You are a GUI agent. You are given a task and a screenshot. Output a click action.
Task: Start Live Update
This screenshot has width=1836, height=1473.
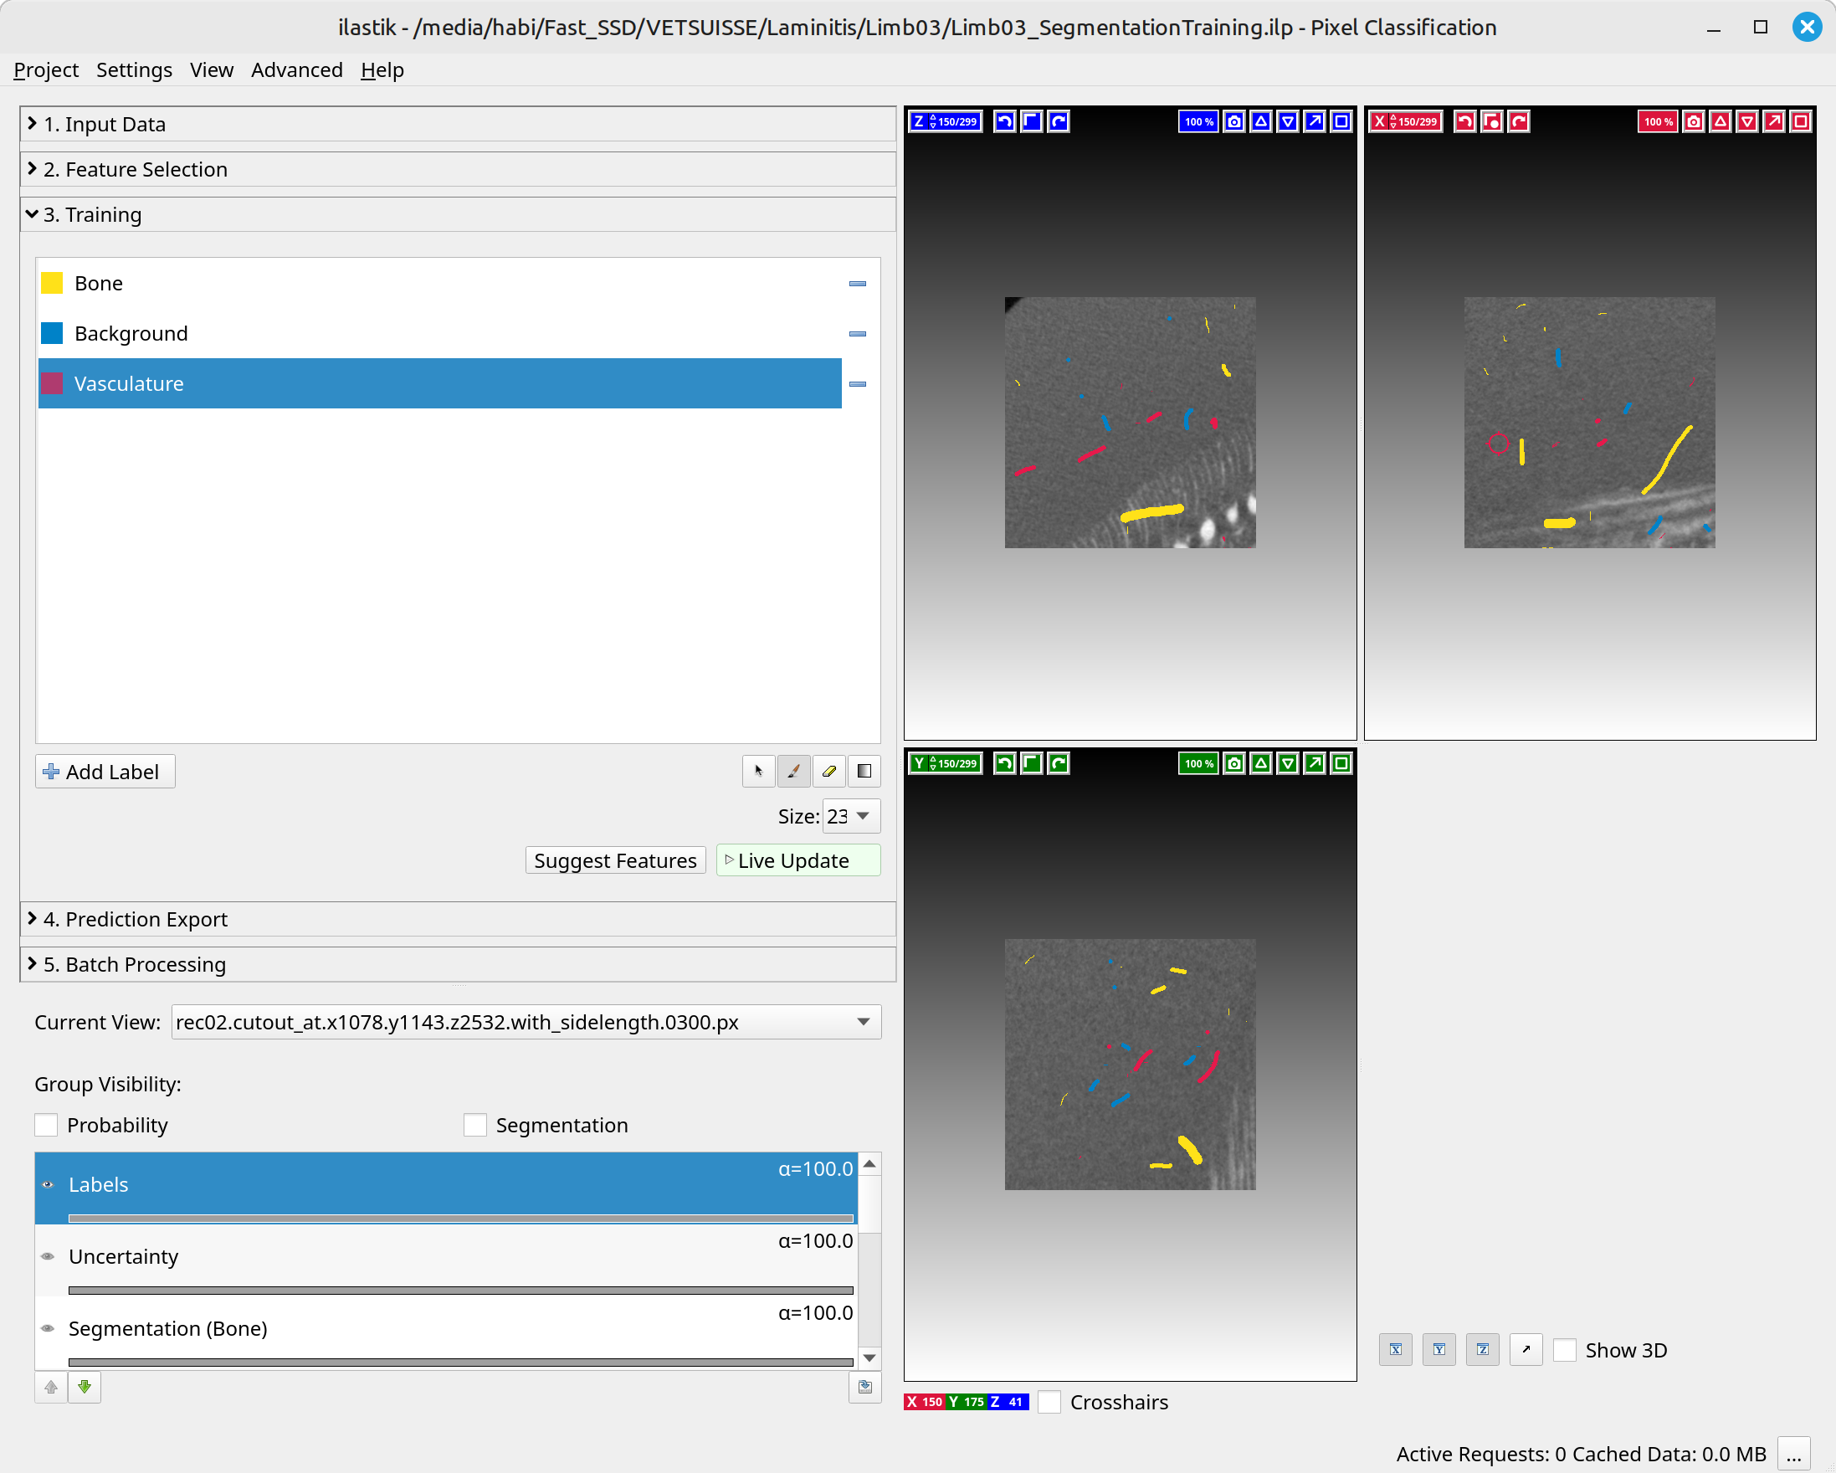click(x=797, y=860)
